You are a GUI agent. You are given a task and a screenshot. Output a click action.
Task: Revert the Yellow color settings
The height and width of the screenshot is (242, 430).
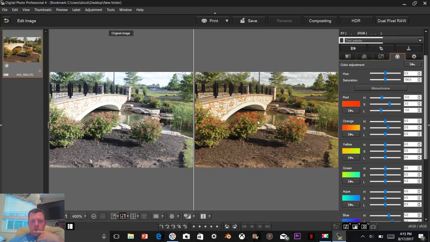tap(351, 158)
